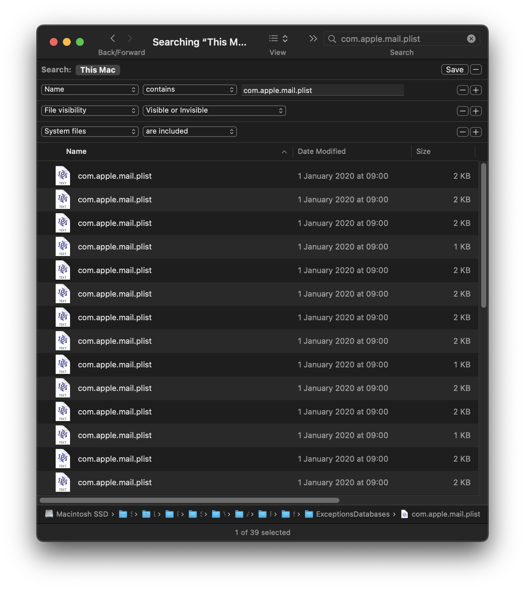This screenshot has height=590, width=525.
Task: Click the Searching "This M..." window title
Action: pos(199,42)
